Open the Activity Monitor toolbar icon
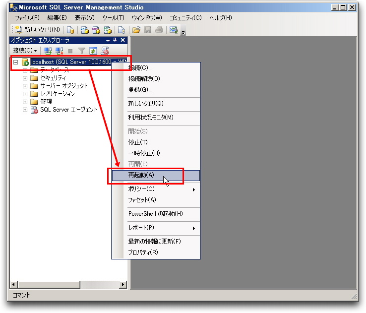The image size is (366, 313). [x=174, y=30]
